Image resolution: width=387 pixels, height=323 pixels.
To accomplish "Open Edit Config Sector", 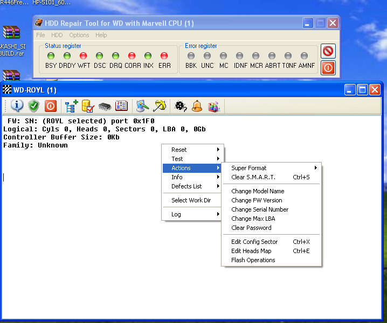I will [x=271, y=242].
